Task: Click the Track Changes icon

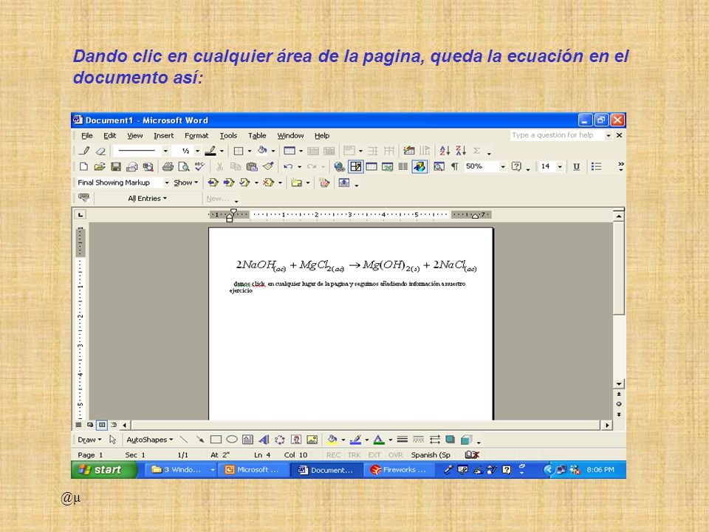Action: (324, 183)
